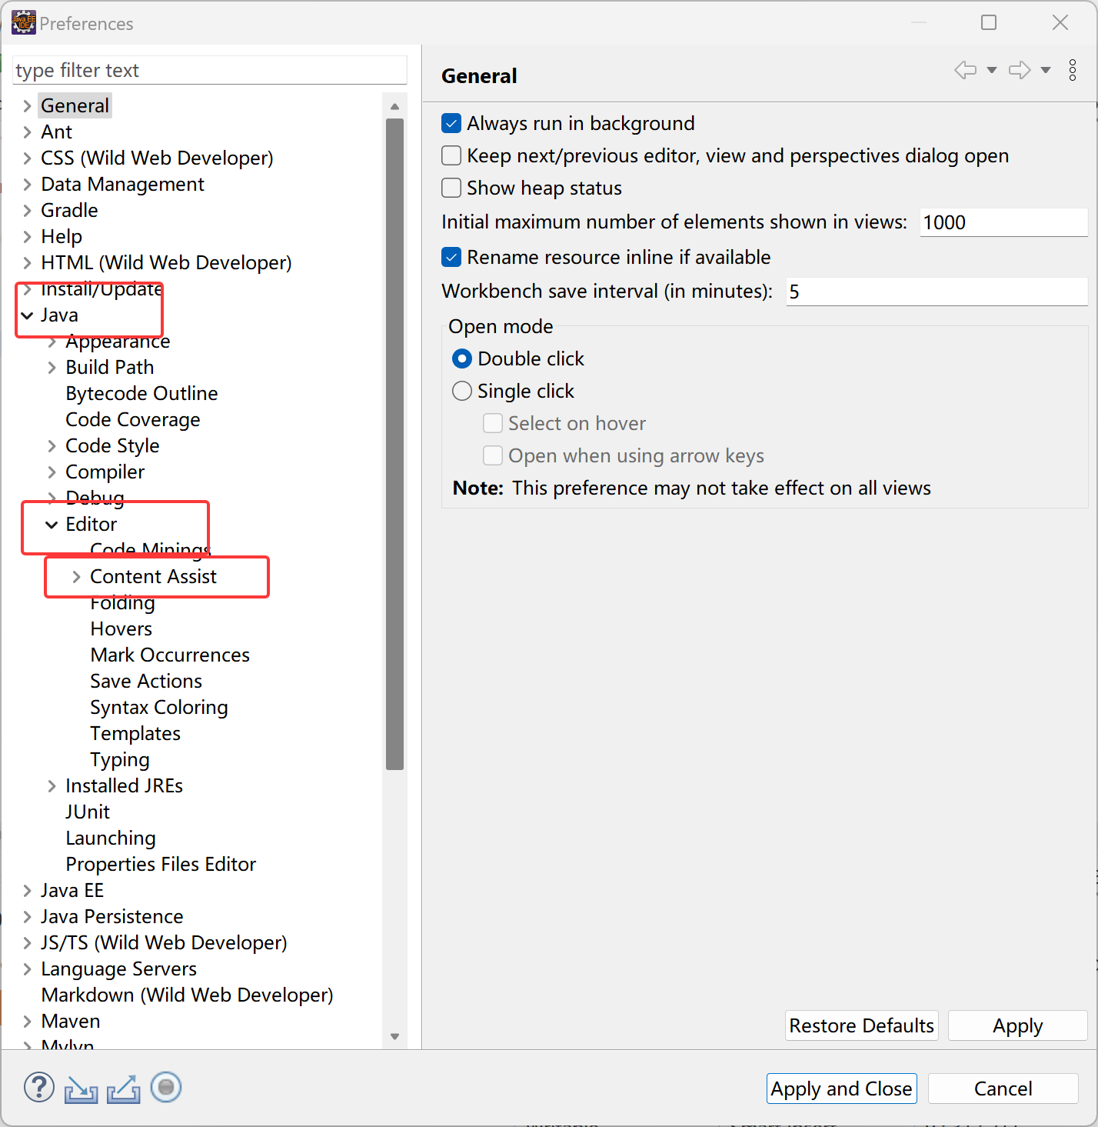Select the Mark Occurrences page
The width and height of the screenshot is (1098, 1127).
[170, 655]
